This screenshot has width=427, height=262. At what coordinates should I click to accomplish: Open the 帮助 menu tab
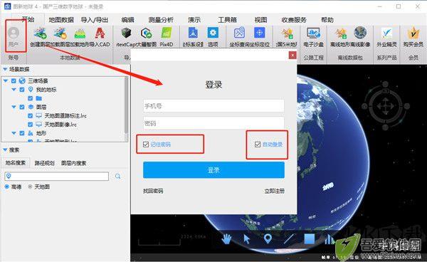(327, 20)
